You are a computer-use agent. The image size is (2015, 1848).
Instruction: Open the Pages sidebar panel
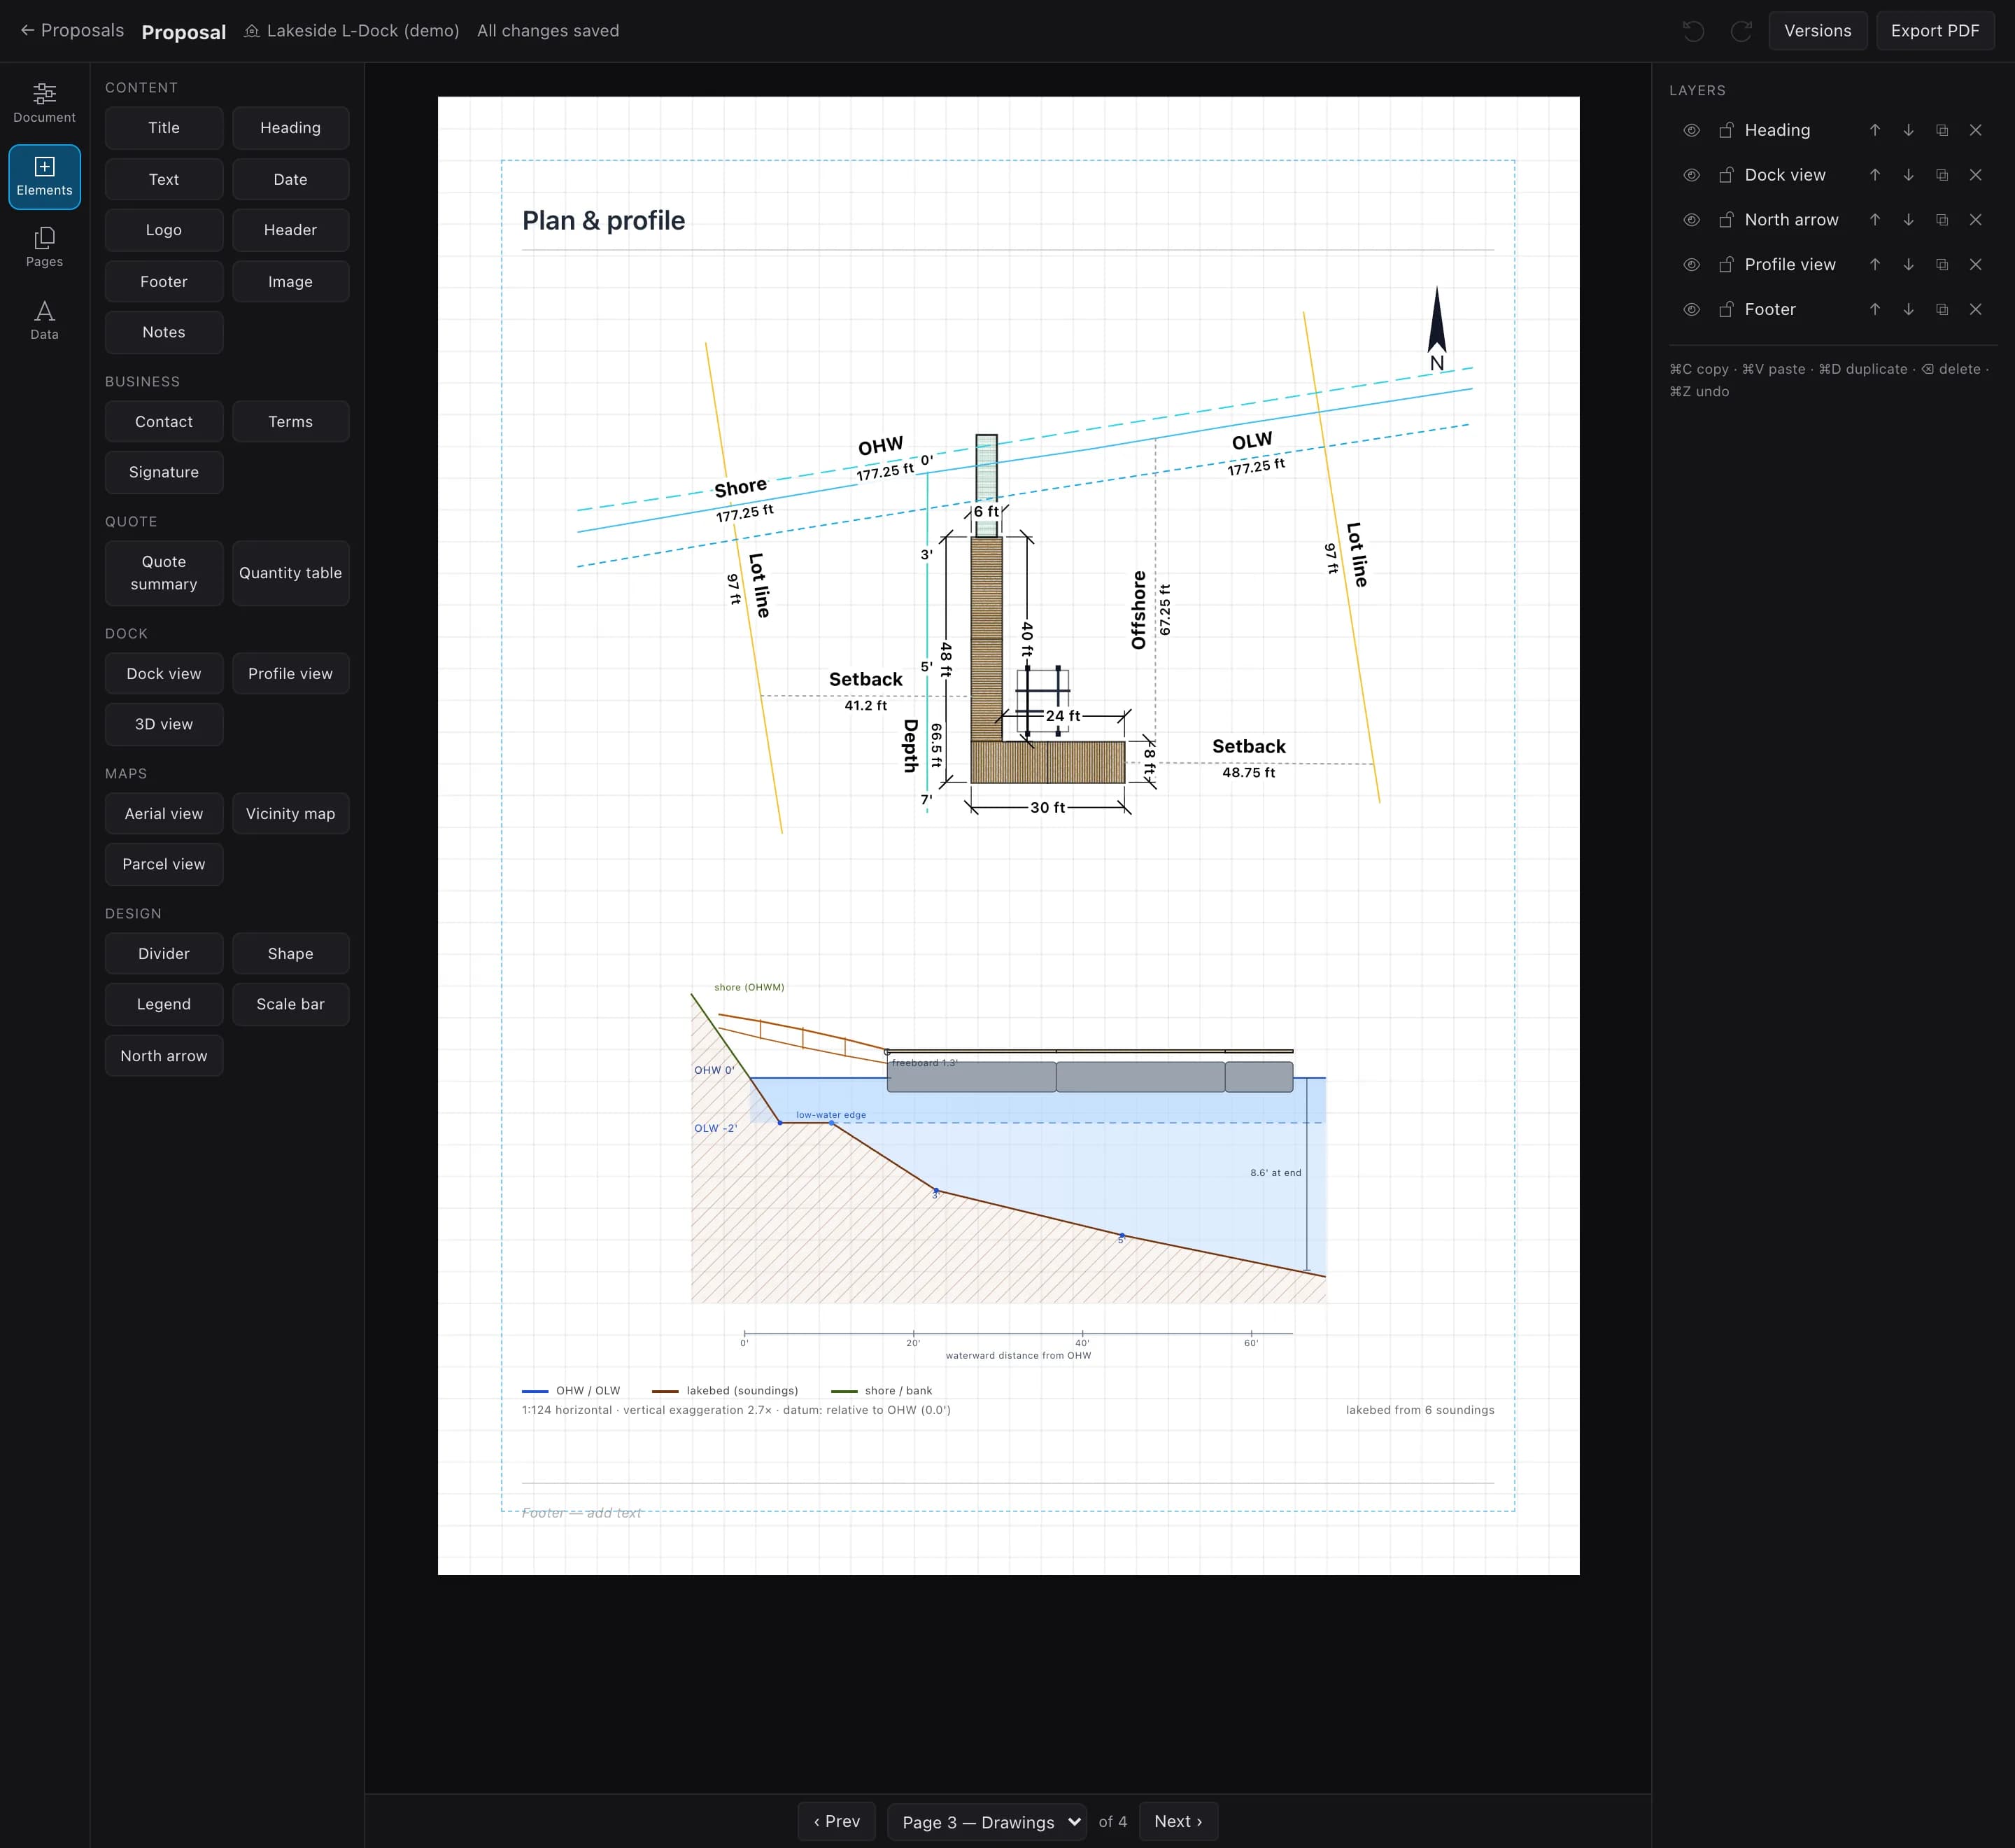44,247
